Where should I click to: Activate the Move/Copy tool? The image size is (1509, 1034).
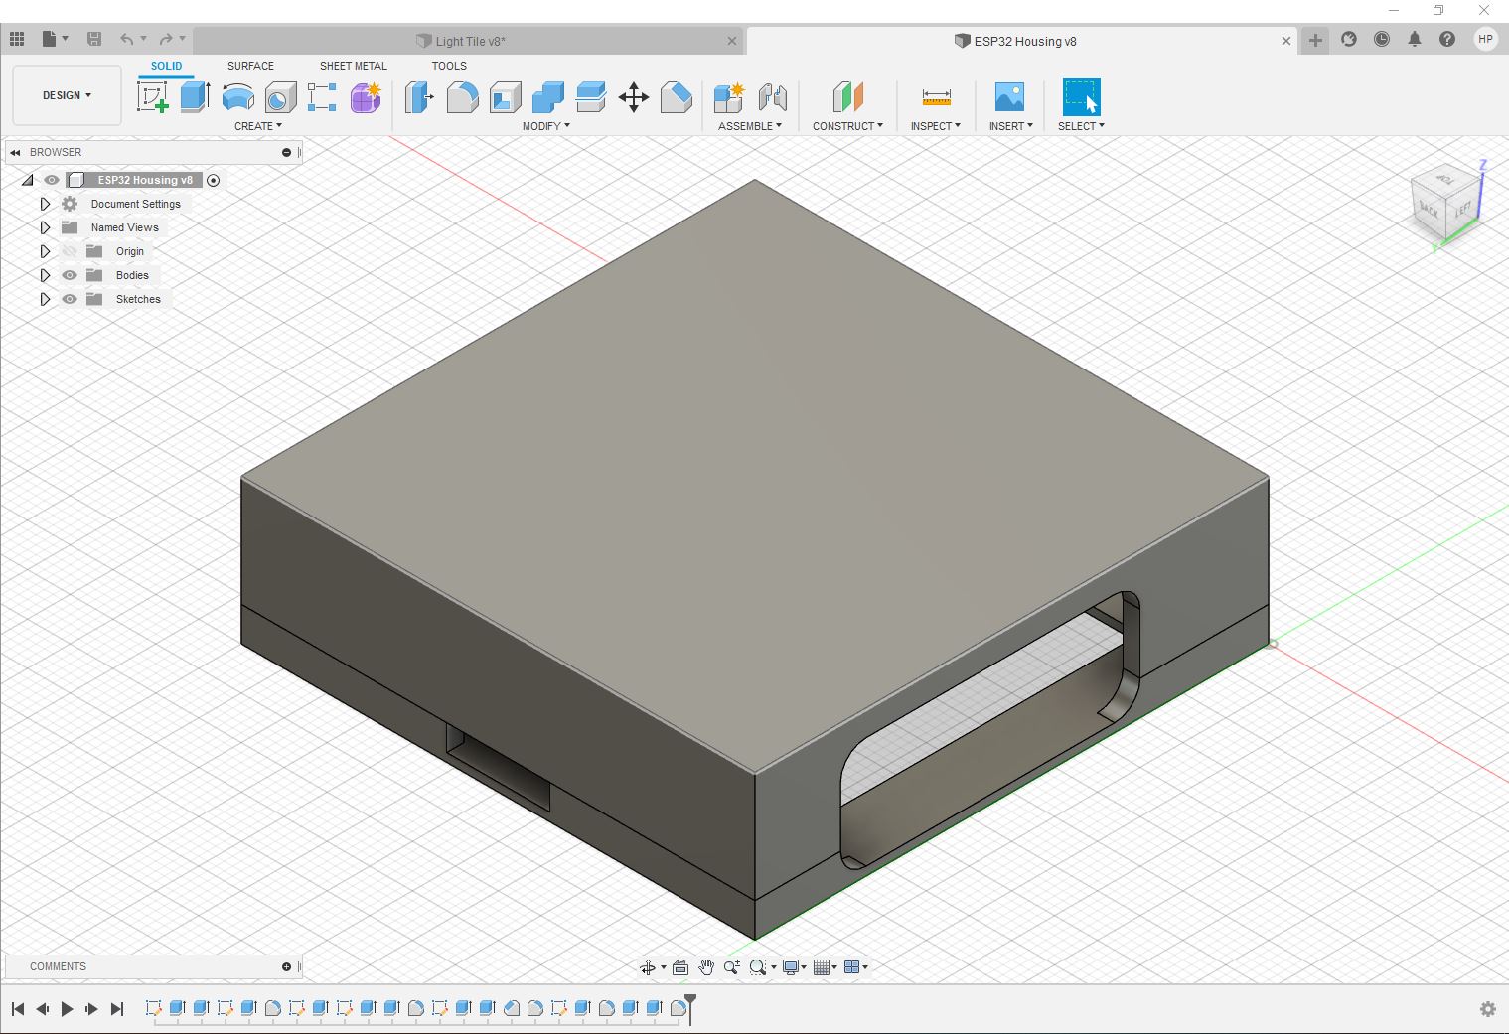coord(634,97)
